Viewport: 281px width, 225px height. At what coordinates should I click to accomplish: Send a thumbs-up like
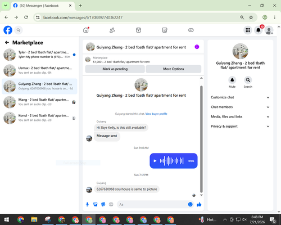[199, 204]
